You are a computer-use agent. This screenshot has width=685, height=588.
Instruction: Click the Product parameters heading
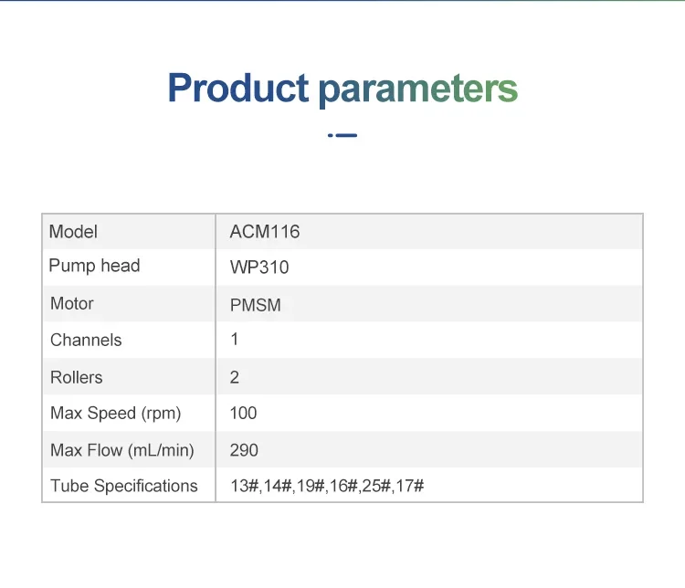[342, 89]
